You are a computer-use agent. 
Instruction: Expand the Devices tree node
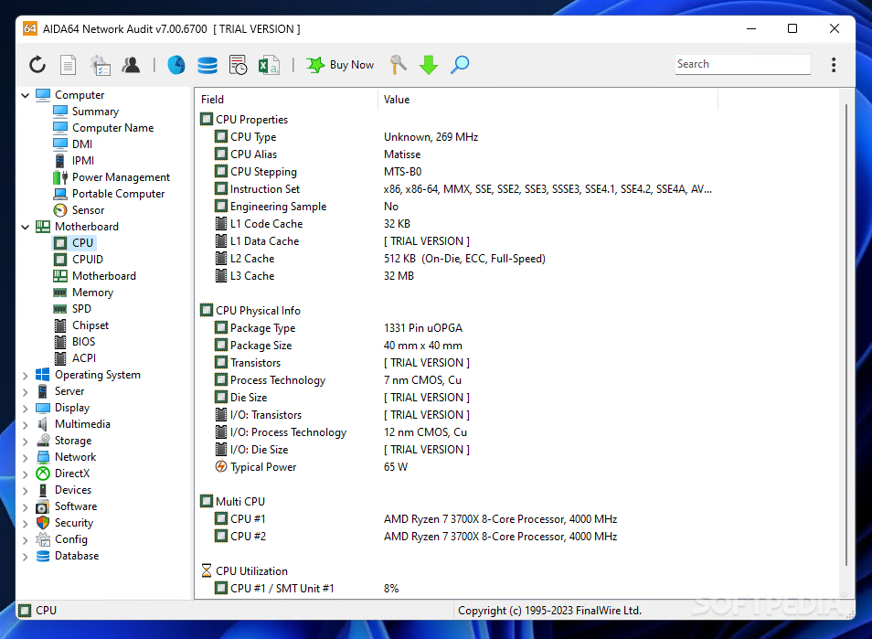[x=25, y=491]
